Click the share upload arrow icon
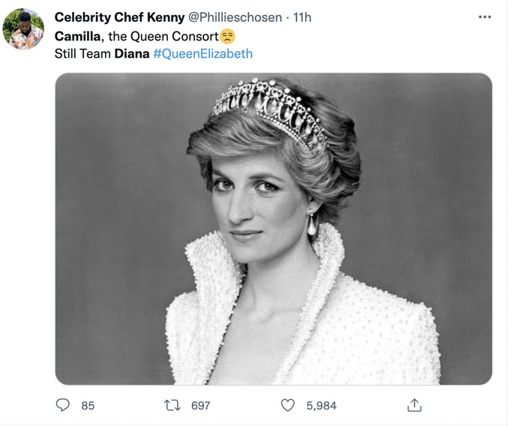The image size is (525, 426). 414,405
